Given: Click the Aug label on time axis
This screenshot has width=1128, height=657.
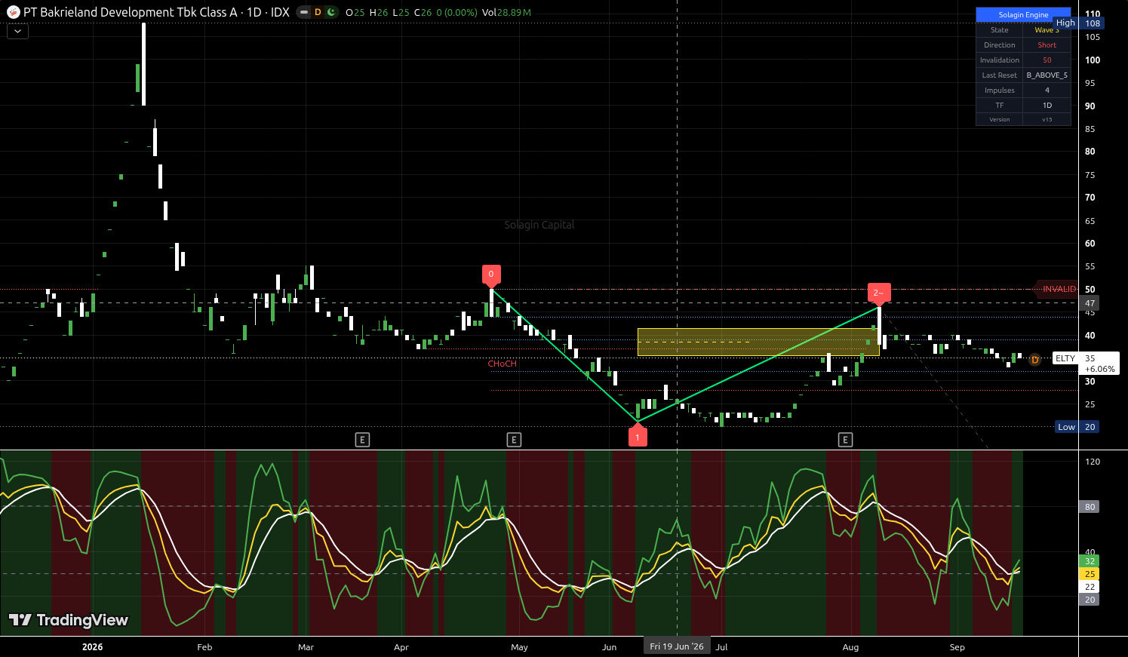Looking at the screenshot, I should pos(850,647).
